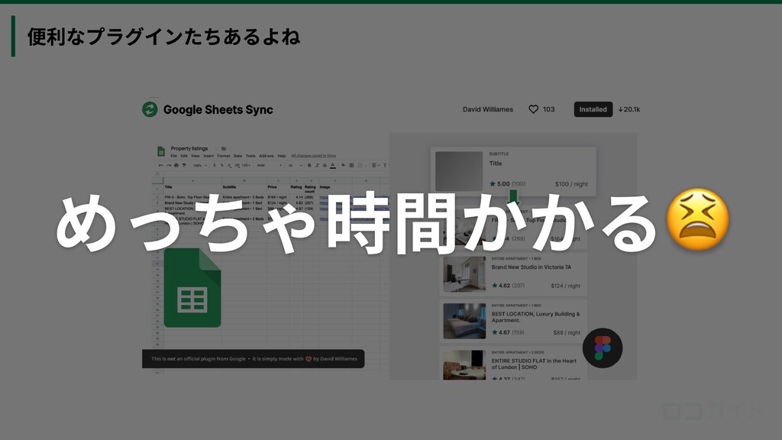782x440 pixels.
Task: Click the merge cells icon
Action: pos(360,165)
